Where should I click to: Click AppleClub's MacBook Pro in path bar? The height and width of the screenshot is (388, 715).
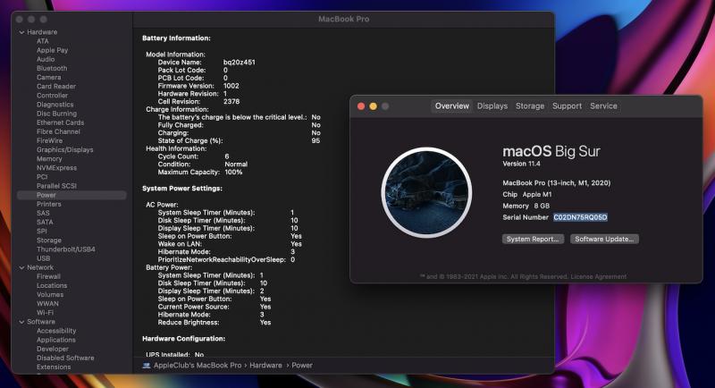198,366
